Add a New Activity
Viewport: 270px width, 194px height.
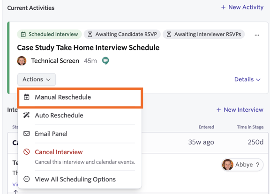pyautogui.click(x=242, y=7)
